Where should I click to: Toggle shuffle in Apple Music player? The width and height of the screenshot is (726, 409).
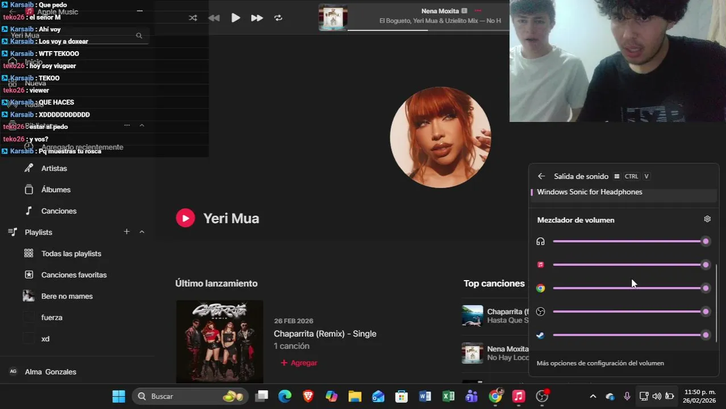[x=193, y=18]
